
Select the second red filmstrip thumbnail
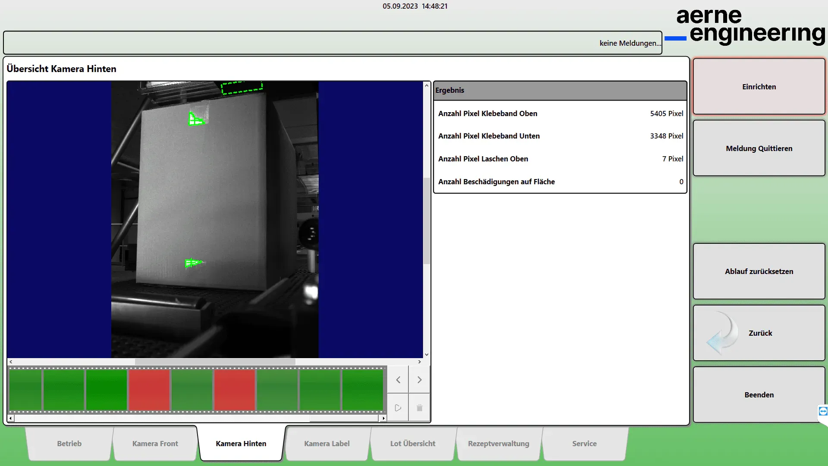235,390
